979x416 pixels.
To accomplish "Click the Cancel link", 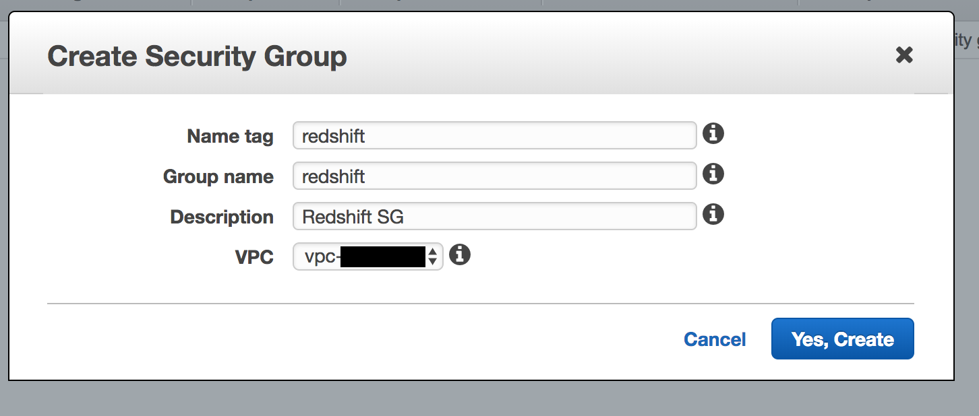I will click(x=715, y=339).
